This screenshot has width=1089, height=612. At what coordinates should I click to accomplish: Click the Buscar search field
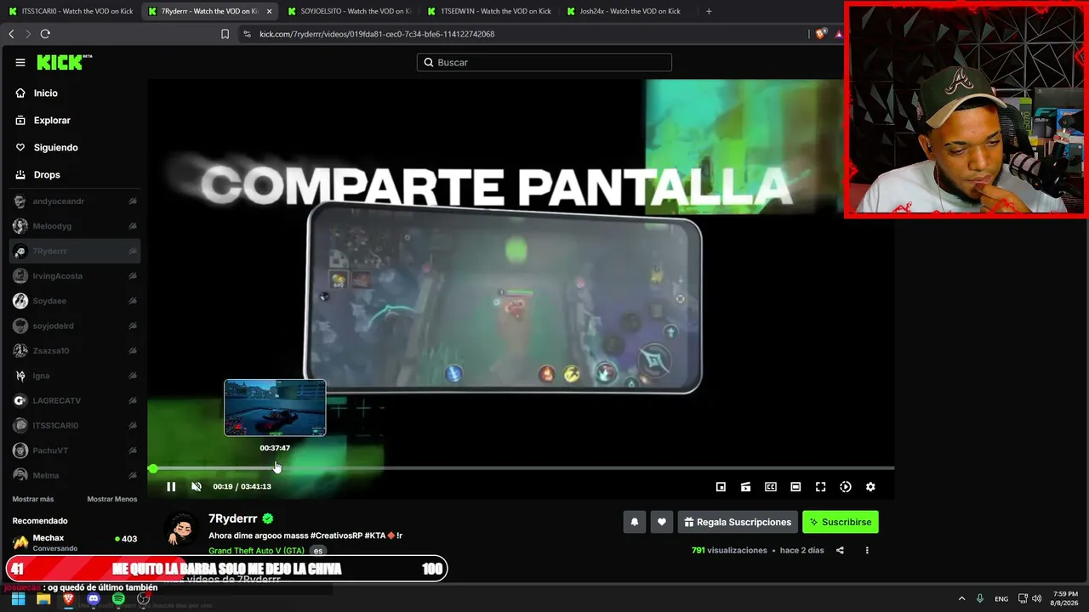[x=544, y=62]
